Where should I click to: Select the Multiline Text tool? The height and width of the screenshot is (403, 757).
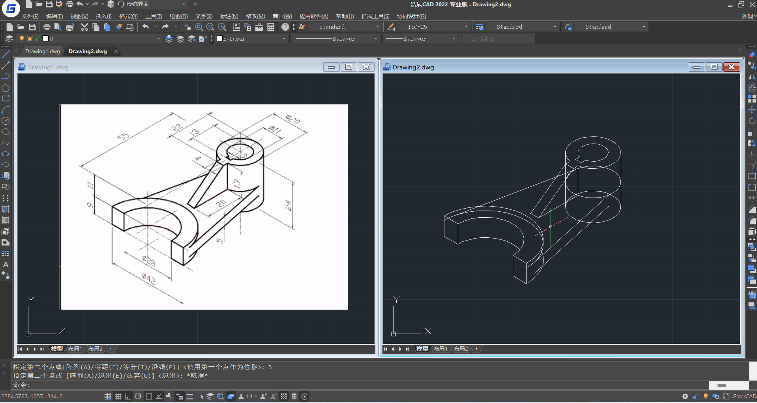6,265
